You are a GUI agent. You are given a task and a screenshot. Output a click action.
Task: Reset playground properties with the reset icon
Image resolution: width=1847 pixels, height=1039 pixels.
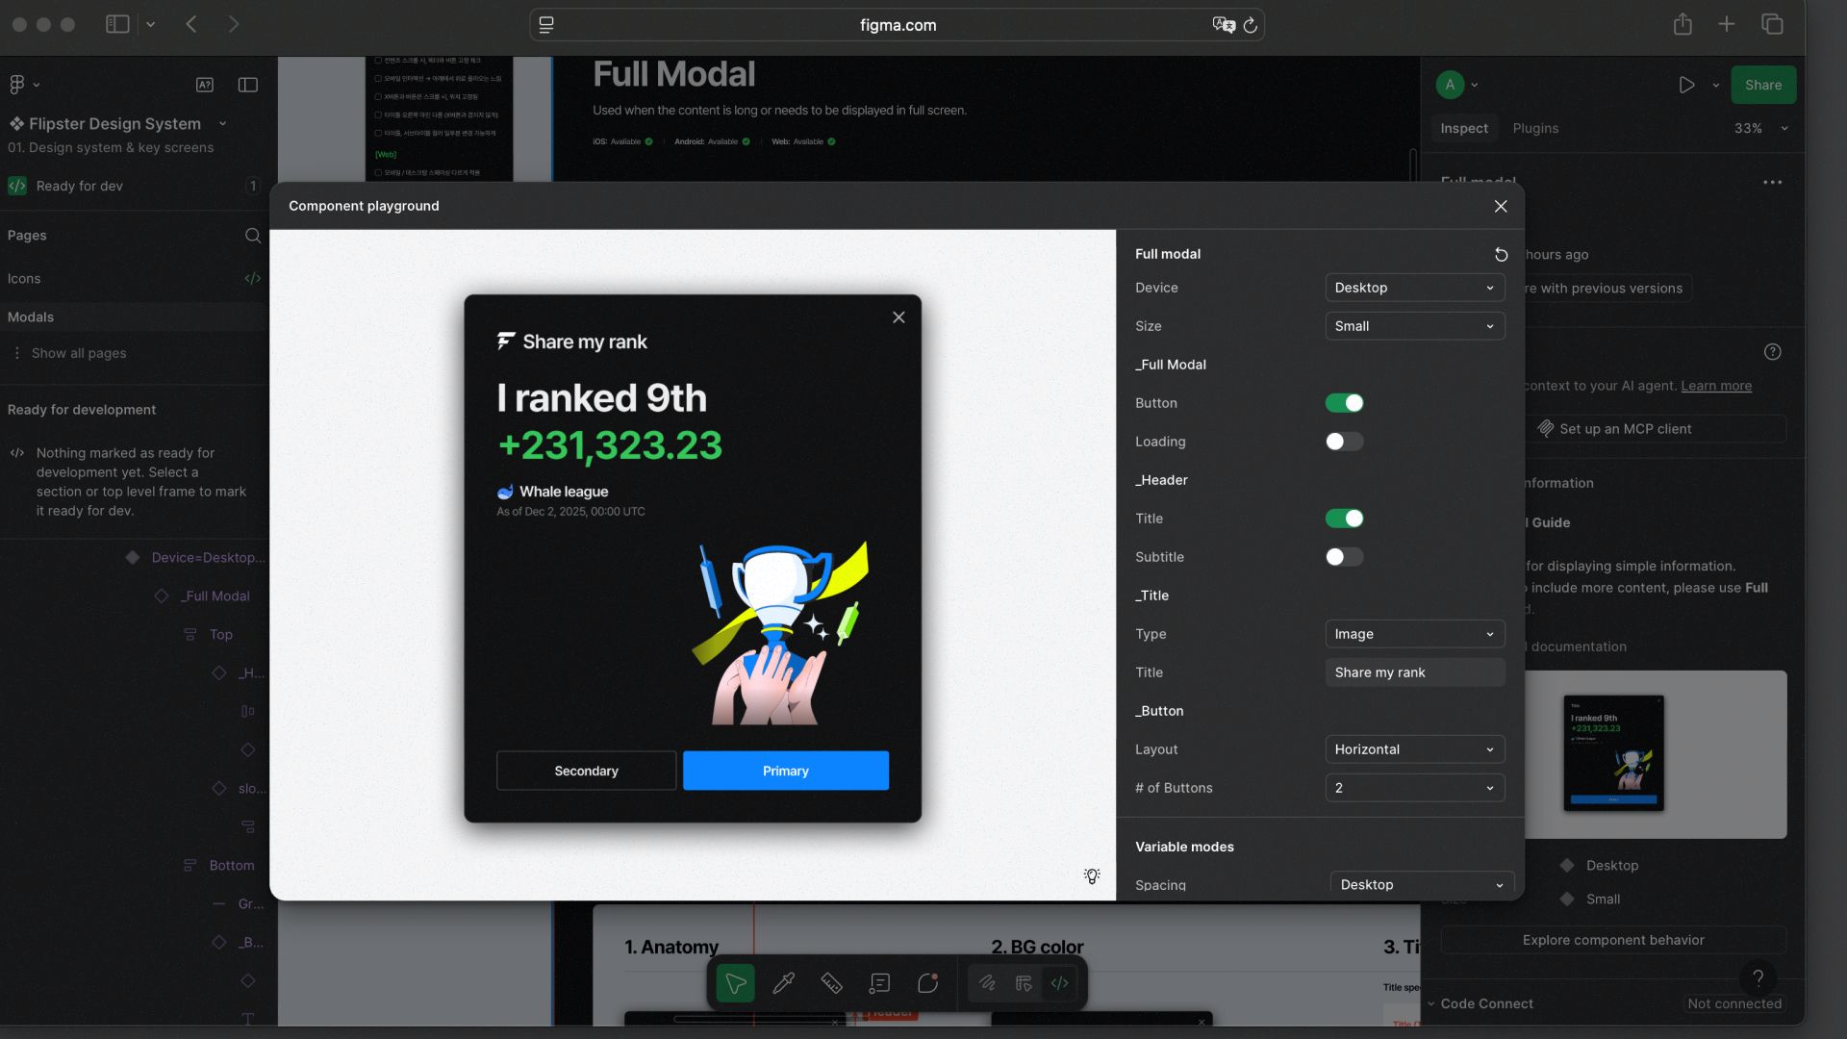tap(1501, 255)
